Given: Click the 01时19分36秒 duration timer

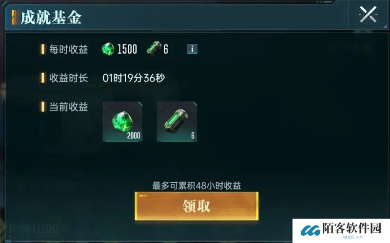Looking at the screenshot, I should pos(134,78).
